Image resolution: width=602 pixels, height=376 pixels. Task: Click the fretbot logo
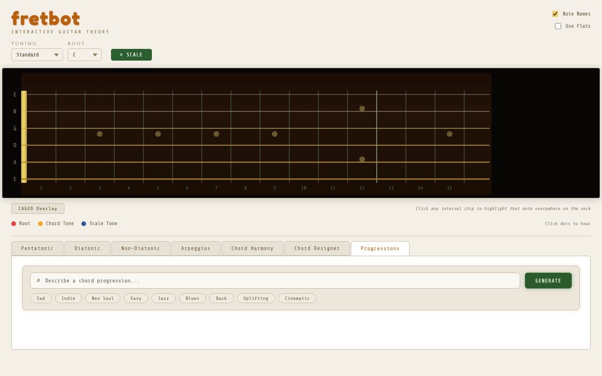coord(45,19)
